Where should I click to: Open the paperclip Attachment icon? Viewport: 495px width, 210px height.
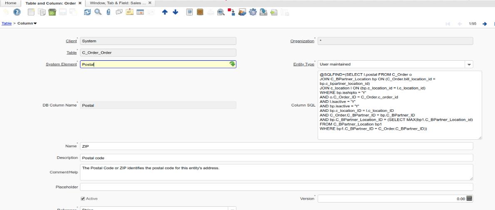108,12
